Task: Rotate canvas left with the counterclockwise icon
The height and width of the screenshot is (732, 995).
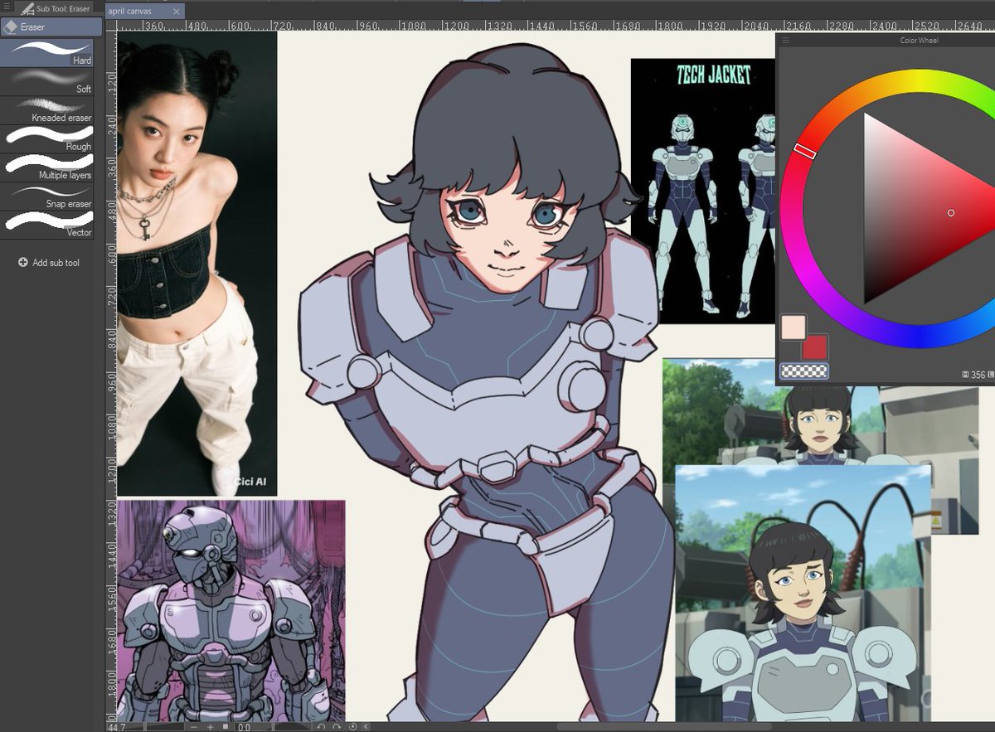Action: (321, 726)
